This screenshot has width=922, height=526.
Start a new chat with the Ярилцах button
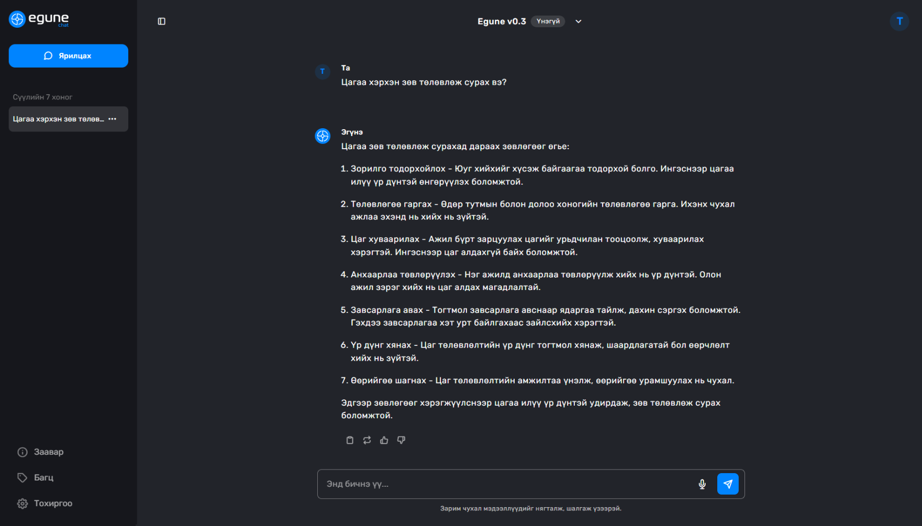tap(69, 56)
